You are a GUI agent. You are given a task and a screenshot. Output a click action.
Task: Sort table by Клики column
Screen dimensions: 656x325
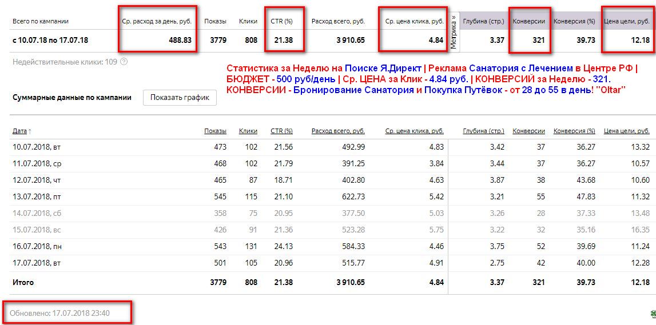248,131
